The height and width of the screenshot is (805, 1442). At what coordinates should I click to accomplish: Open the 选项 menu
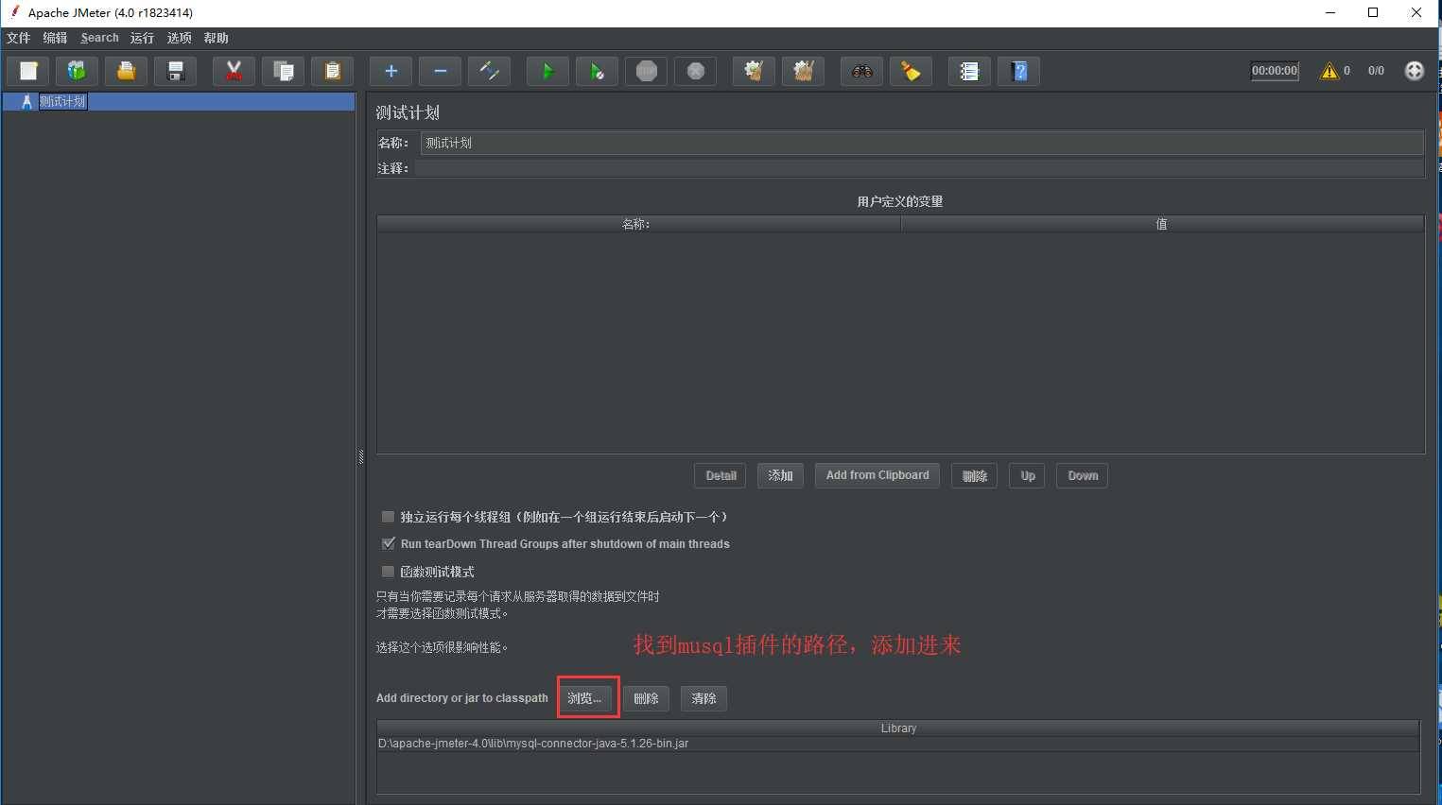click(179, 38)
